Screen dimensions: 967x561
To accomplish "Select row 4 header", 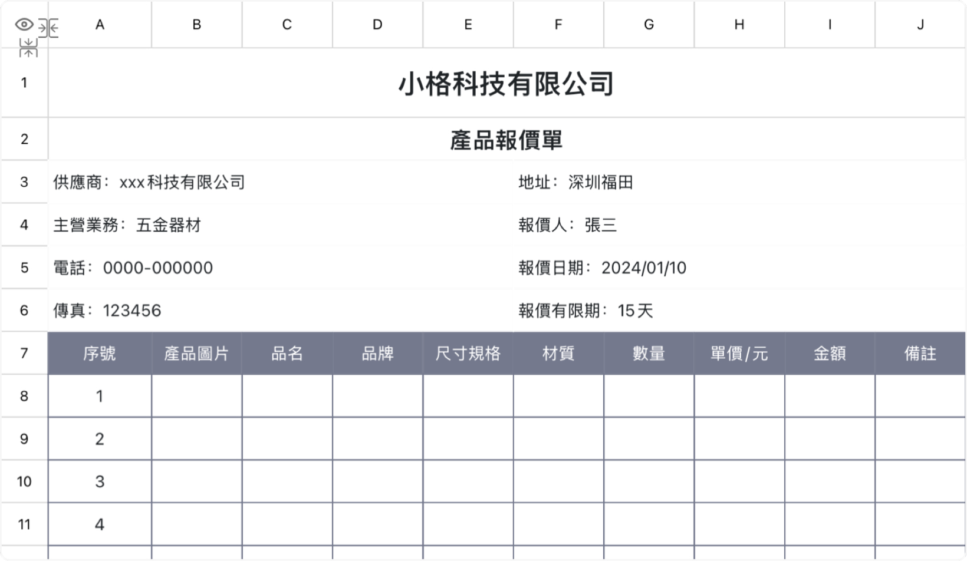I will [24, 225].
